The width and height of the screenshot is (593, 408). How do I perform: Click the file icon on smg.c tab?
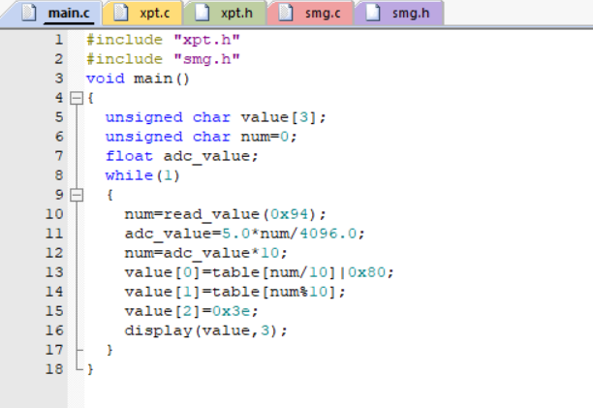[x=286, y=12]
